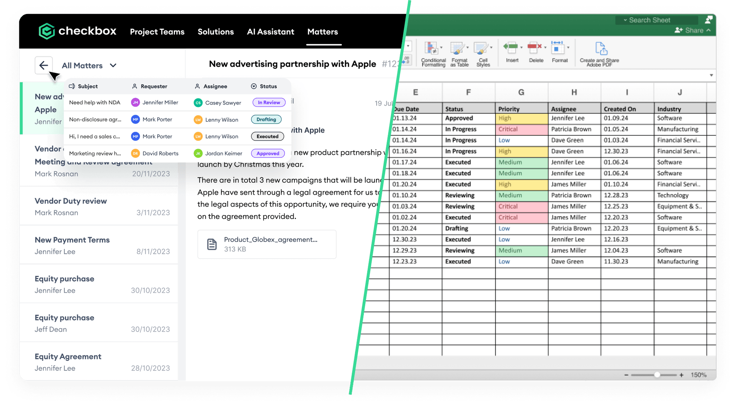Adjust the zoom slider handle
735x406 pixels.
(657, 375)
